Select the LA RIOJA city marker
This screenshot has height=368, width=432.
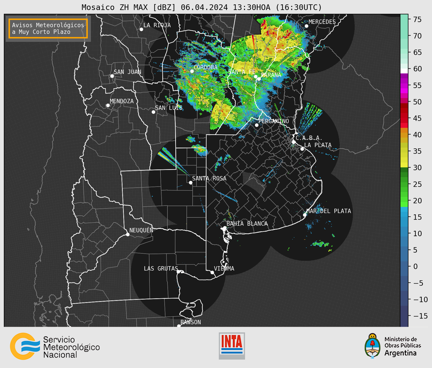click(x=141, y=29)
